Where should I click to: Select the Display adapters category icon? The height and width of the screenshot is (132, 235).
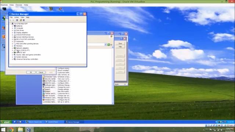pos(15,33)
